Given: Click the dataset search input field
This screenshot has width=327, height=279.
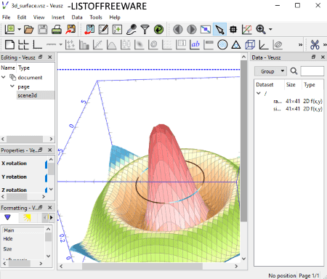Looking at the screenshot, I should 312,71.
